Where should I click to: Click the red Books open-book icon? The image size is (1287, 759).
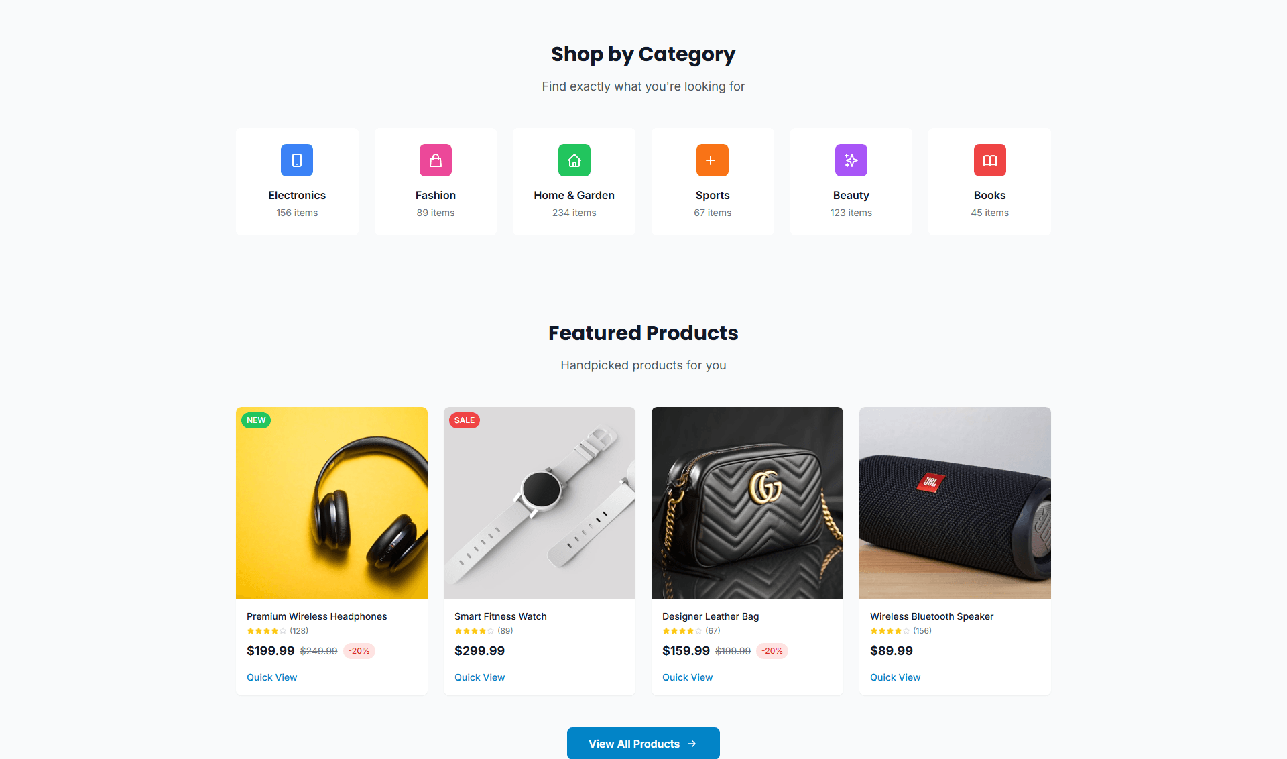point(990,160)
